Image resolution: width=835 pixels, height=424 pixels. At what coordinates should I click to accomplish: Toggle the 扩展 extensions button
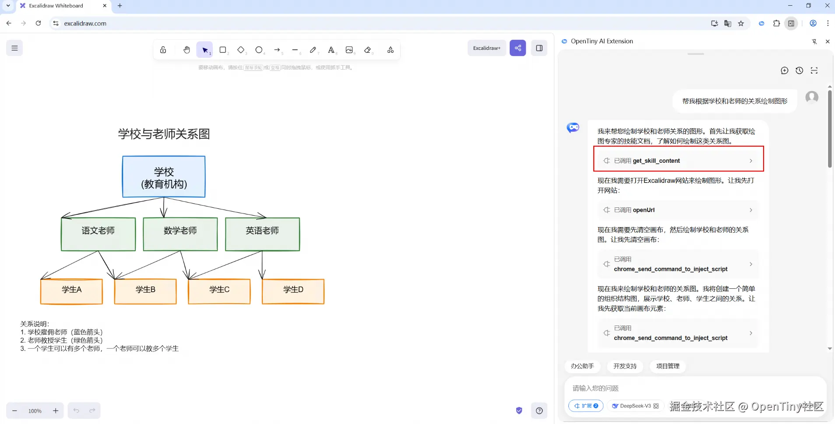pos(586,406)
